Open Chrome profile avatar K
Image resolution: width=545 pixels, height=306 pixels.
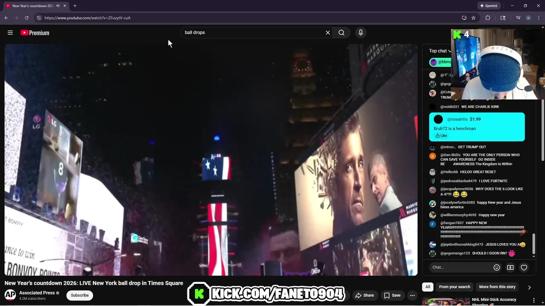528,18
